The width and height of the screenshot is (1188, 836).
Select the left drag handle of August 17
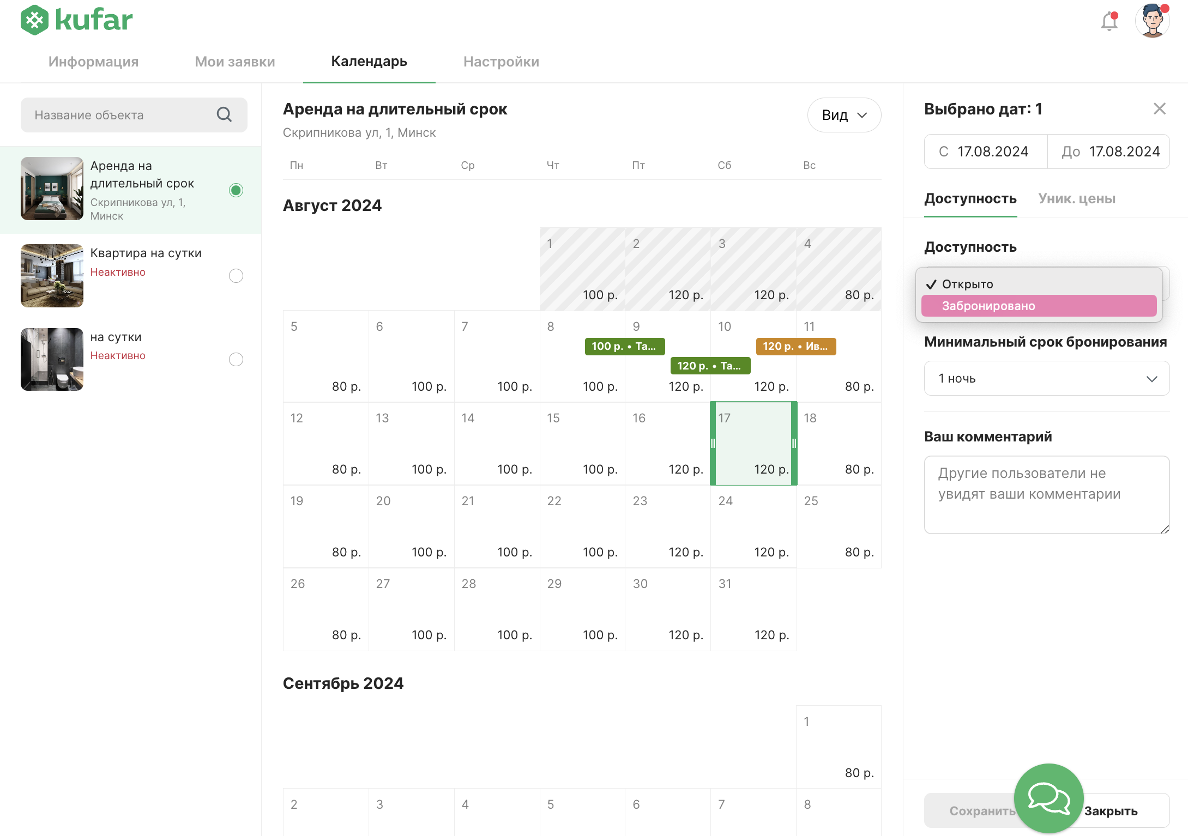pyautogui.click(x=713, y=444)
